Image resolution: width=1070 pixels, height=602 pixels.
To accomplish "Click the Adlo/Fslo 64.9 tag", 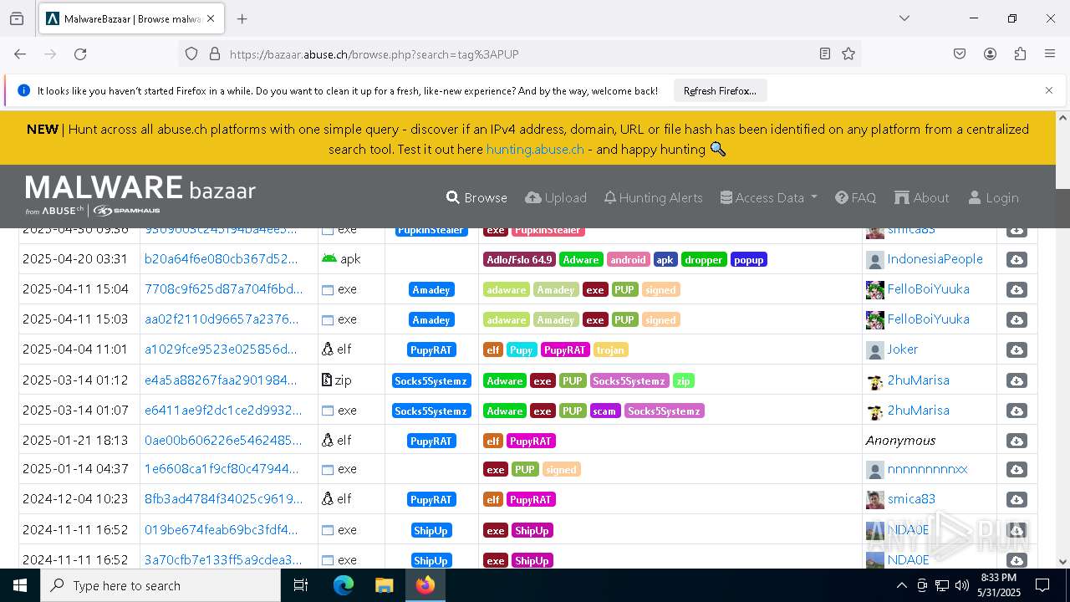I will point(519,260).
